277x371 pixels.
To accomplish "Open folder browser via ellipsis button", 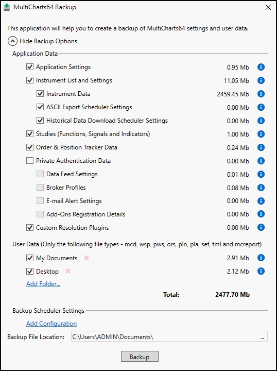I will tap(262, 337).
